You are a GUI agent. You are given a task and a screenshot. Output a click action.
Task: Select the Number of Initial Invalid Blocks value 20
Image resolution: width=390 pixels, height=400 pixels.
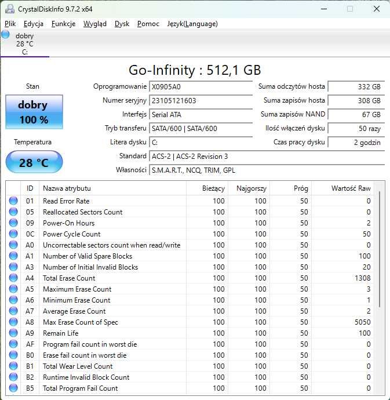[367, 267]
